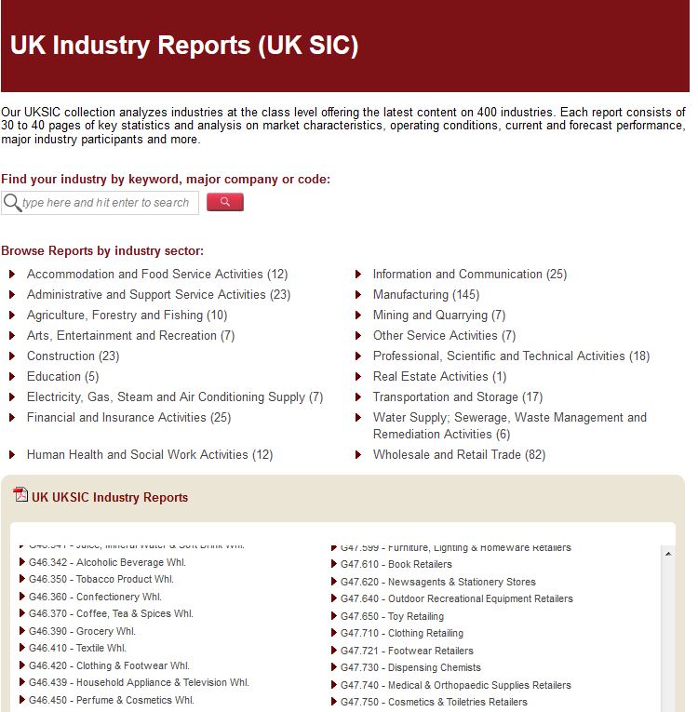Viewport: 698px width, 712px height.
Task: Open G47.640 - Outdoor Recreational Equipment Retailers
Action: tap(456, 599)
